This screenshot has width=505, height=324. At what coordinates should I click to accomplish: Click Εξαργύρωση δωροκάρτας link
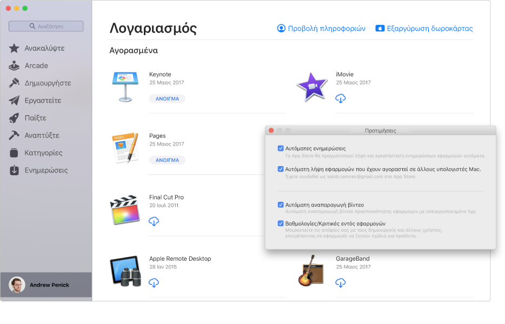tap(424, 28)
